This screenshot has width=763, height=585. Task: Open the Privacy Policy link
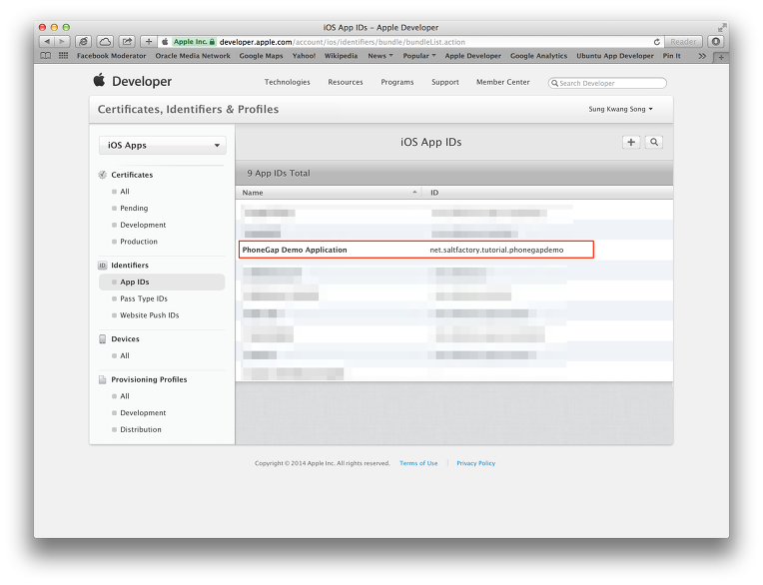point(476,463)
